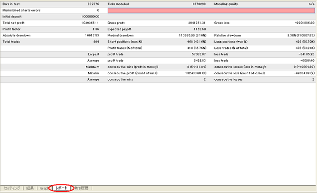Select the Mismatched charts errors value 0
Viewport: 317px width, 193px height.
(98, 10)
